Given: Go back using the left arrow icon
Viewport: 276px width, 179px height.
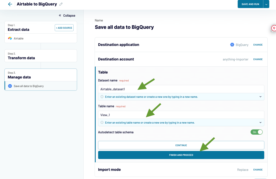Looking at the screenshot, I should (x=10, y=4).
